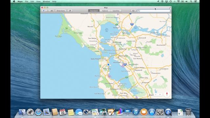Click the Fremont label on the map
210x118 pixels.
point(146,83)
